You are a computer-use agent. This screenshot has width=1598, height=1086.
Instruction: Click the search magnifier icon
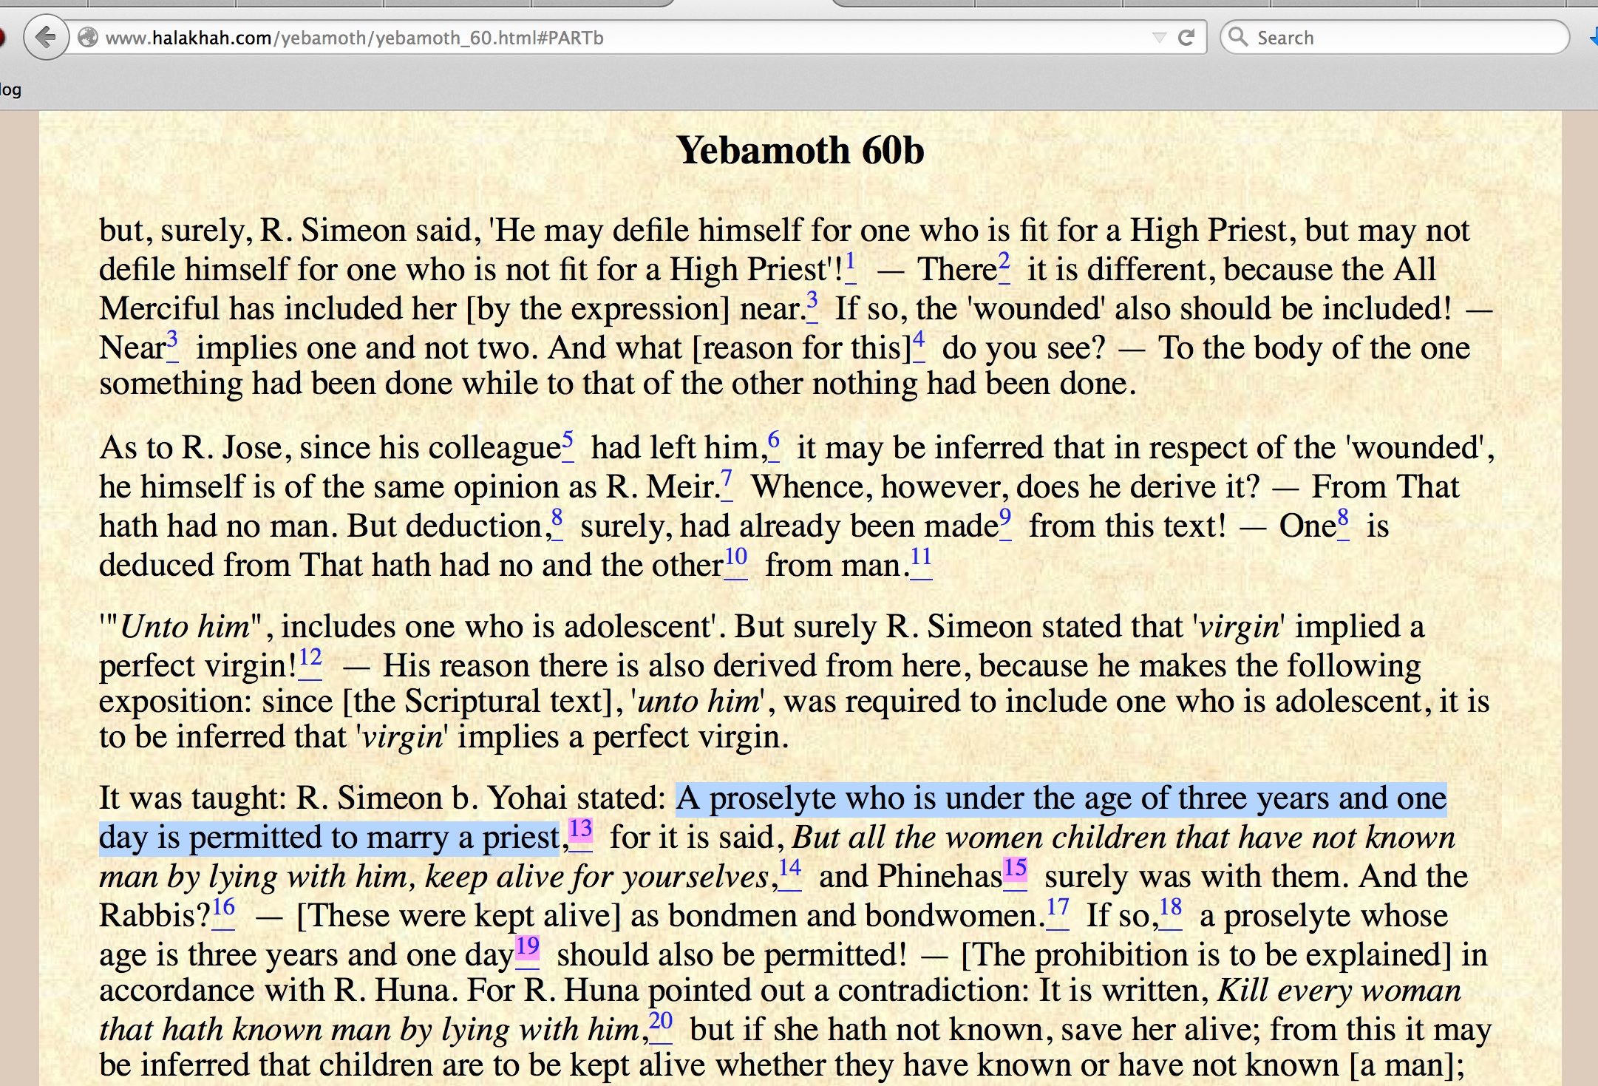[1238, 37]
